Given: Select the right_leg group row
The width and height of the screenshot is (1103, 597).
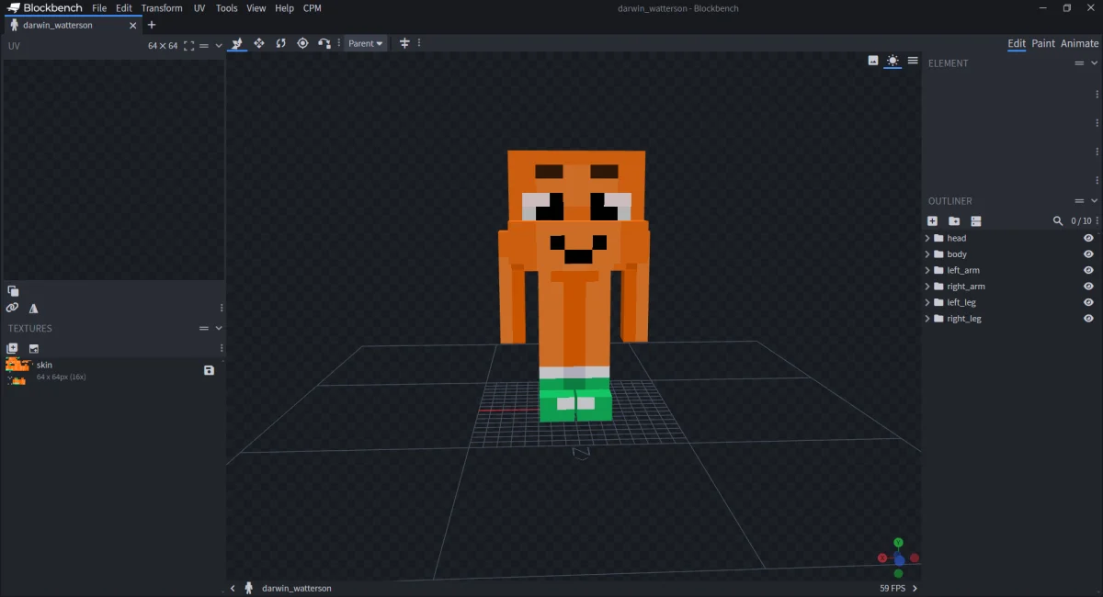Looking at the screenshot, I should tap(1012, 319).
